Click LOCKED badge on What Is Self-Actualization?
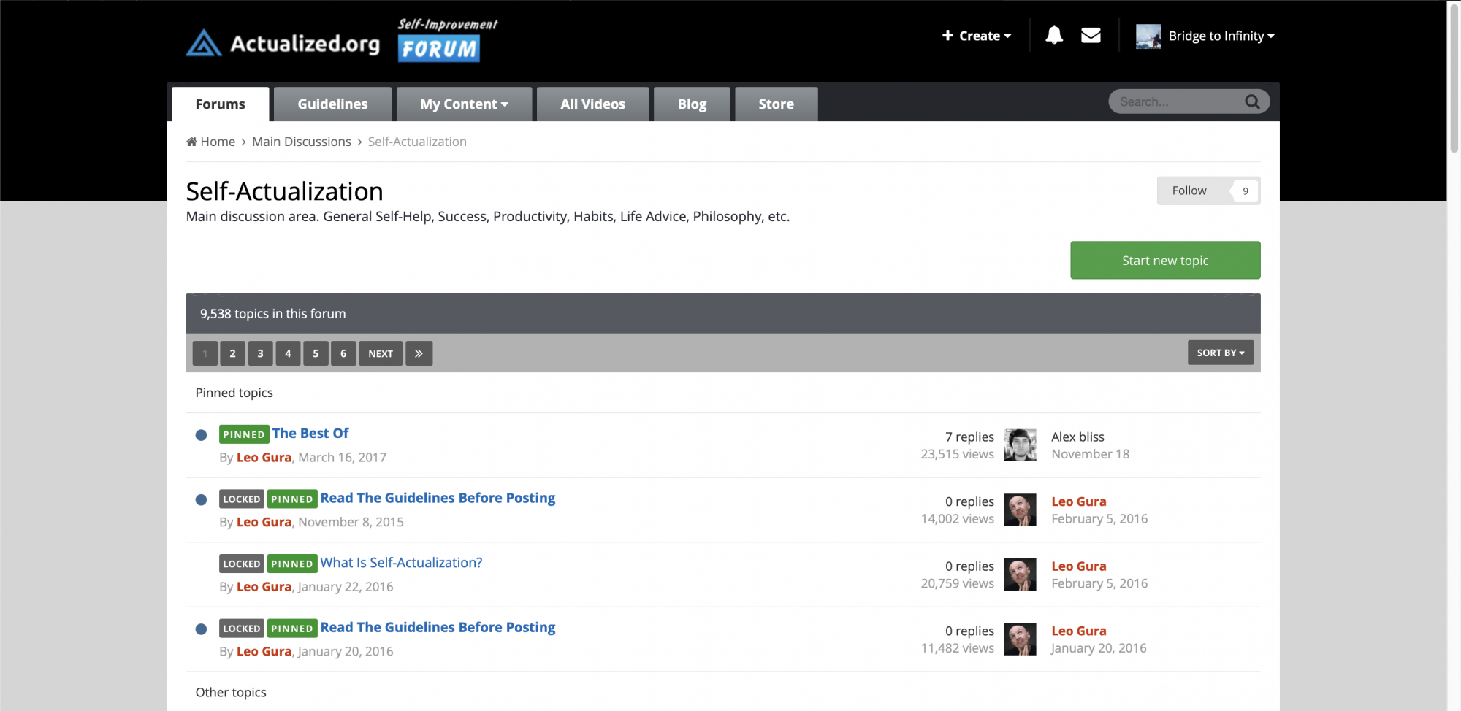This screenshot has height=711, width=1461. tap(242, 564)
